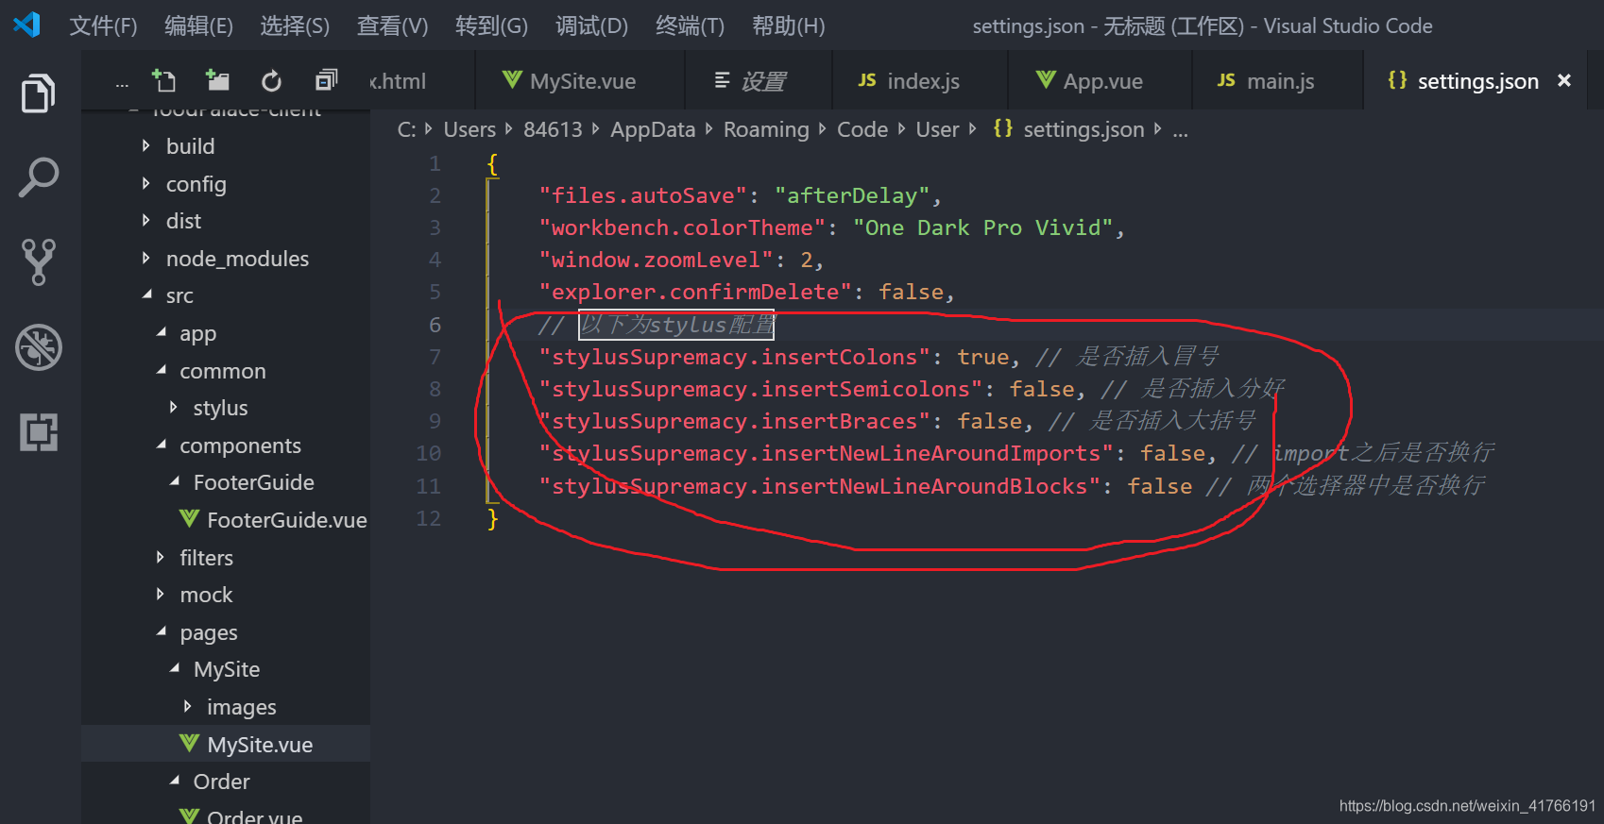
Task: Switch to the index.js editor tab
Action: [x=920, y=81]
